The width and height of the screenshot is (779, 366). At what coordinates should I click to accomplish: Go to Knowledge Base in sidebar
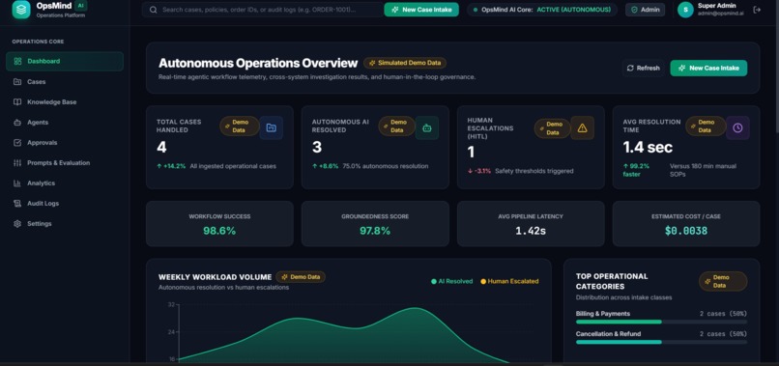(65, 101)
